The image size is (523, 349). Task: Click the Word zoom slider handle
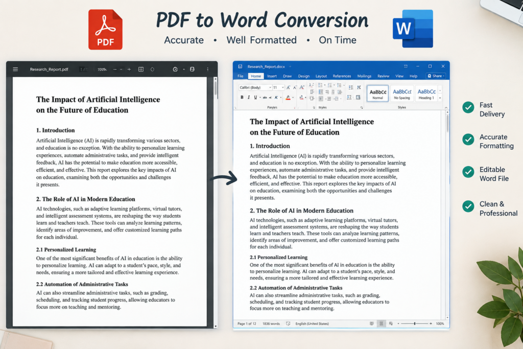coord(415,323)
